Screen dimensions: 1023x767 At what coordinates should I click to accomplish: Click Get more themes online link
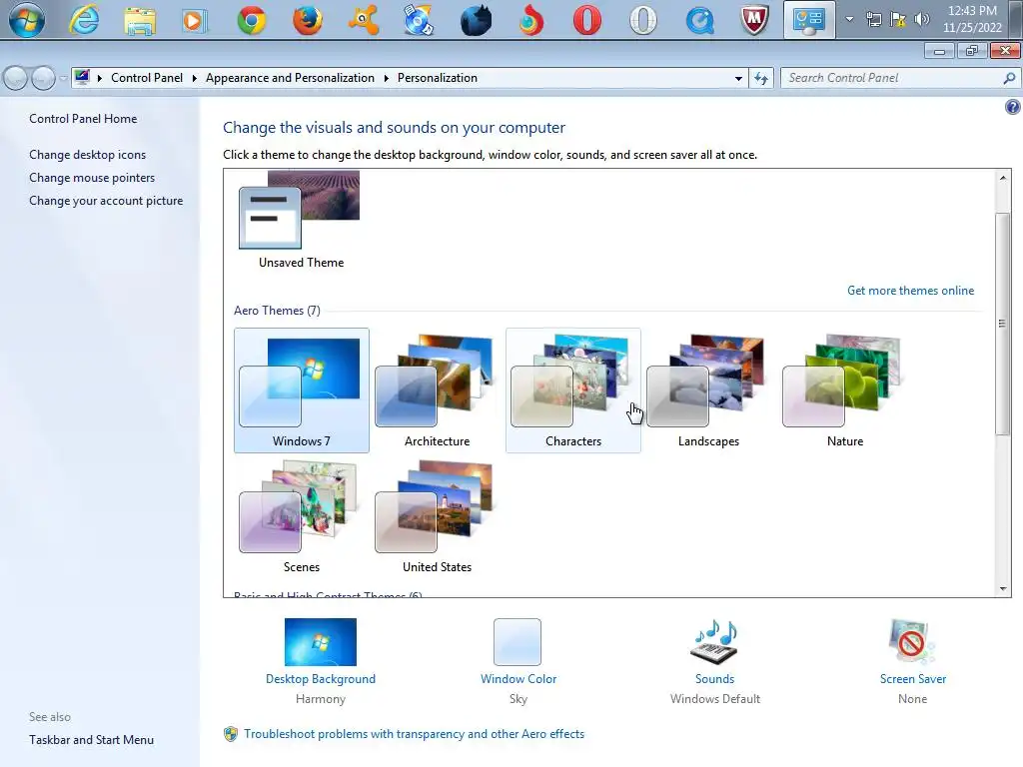[910, 291]
